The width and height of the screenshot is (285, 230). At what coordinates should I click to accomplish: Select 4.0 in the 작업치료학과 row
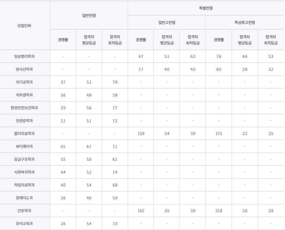click(x=63, y=185)
